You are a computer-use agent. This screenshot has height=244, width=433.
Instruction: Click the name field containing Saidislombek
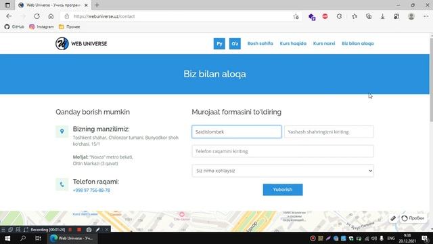click(x=237, y=131)
